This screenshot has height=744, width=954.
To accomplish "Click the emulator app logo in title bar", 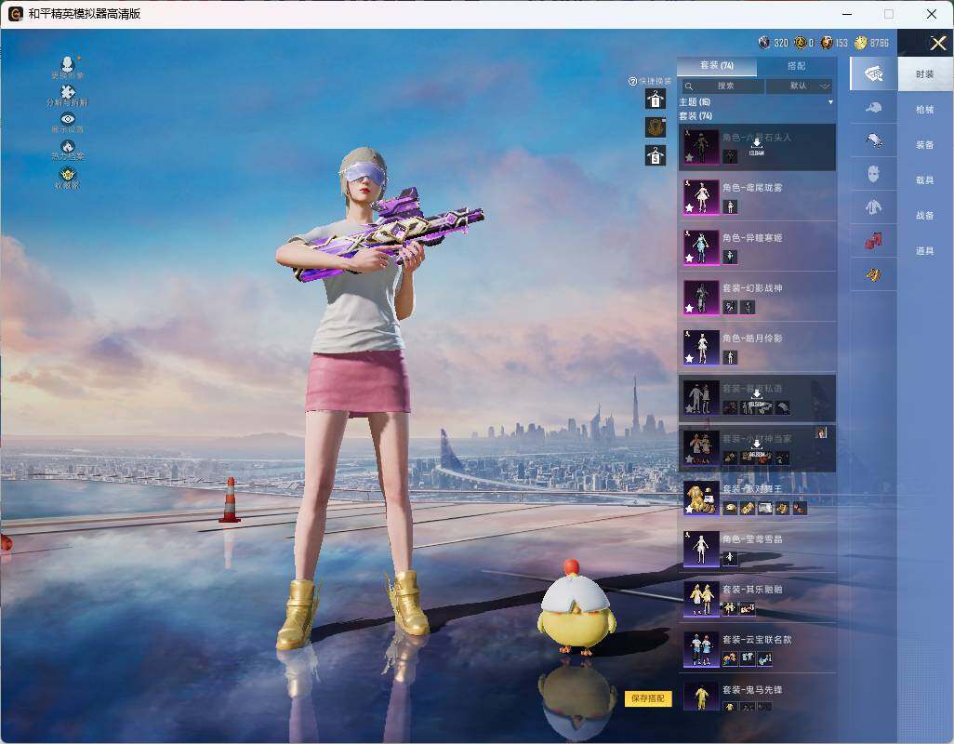I will pos(15,14).
